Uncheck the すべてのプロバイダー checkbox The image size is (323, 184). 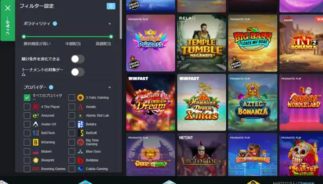click(27, 98)
